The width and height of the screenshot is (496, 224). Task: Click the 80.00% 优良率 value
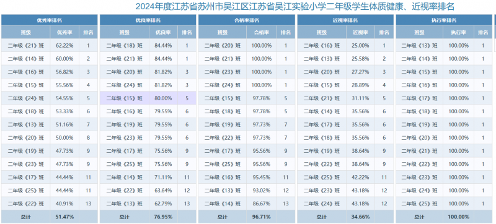click(x=163, y=98)
